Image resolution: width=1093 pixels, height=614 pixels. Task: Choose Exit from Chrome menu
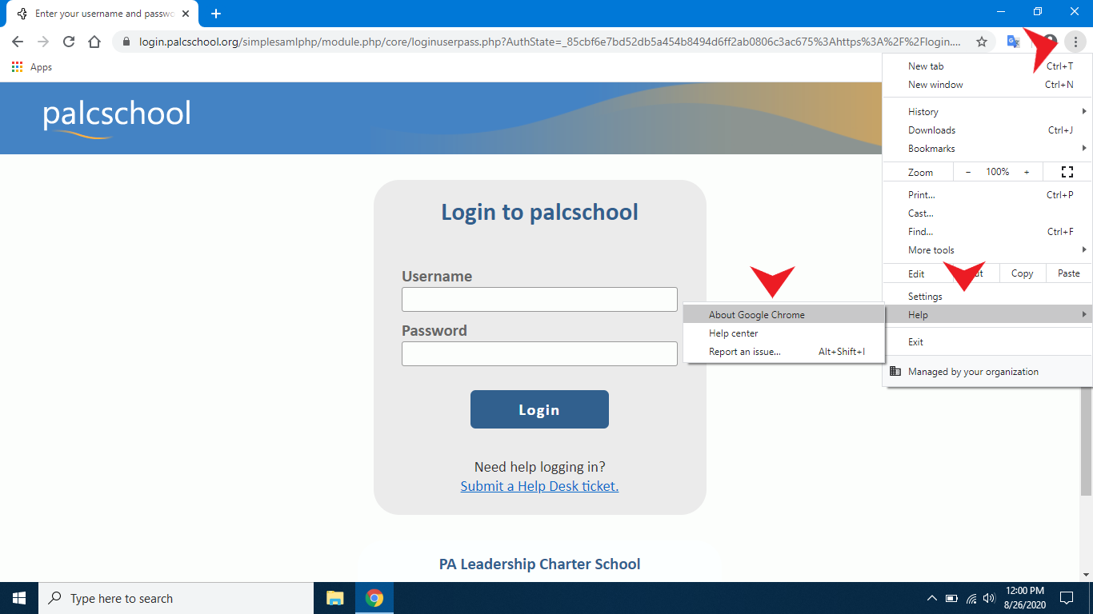(x=987, y=342)
